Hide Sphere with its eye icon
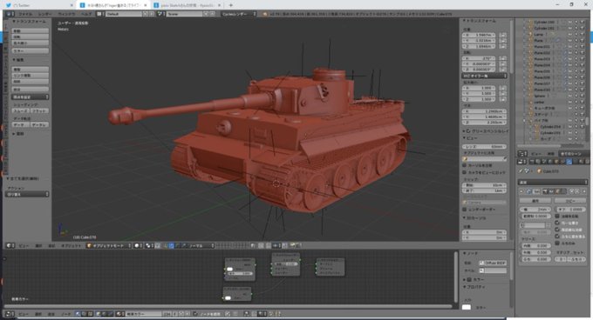 pos(570,96)
